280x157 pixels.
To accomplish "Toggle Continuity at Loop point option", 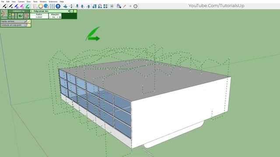I will (16, 25).
